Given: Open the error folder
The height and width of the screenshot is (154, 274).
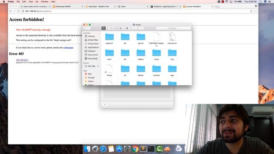Looking at the screenshot, I should 110,53.
